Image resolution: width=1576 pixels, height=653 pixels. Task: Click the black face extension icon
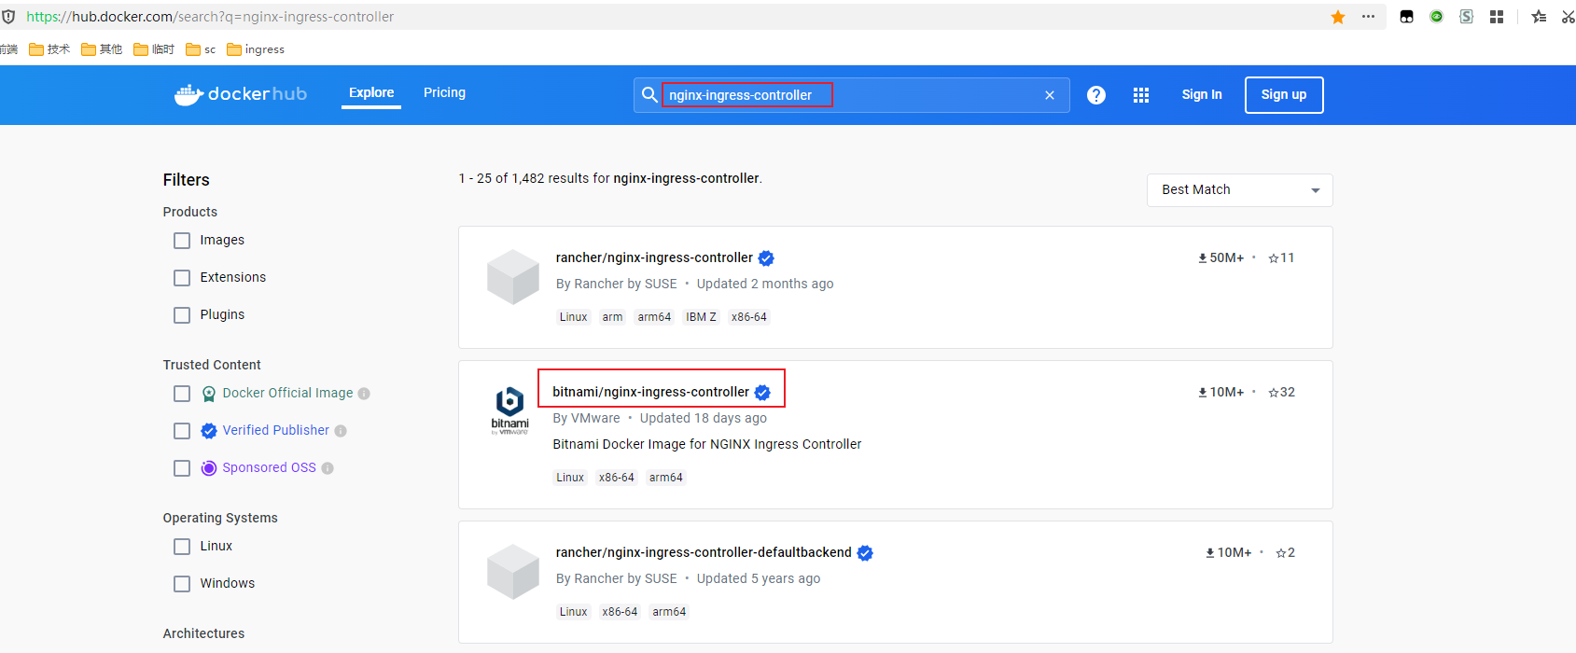pos(1407,17)
